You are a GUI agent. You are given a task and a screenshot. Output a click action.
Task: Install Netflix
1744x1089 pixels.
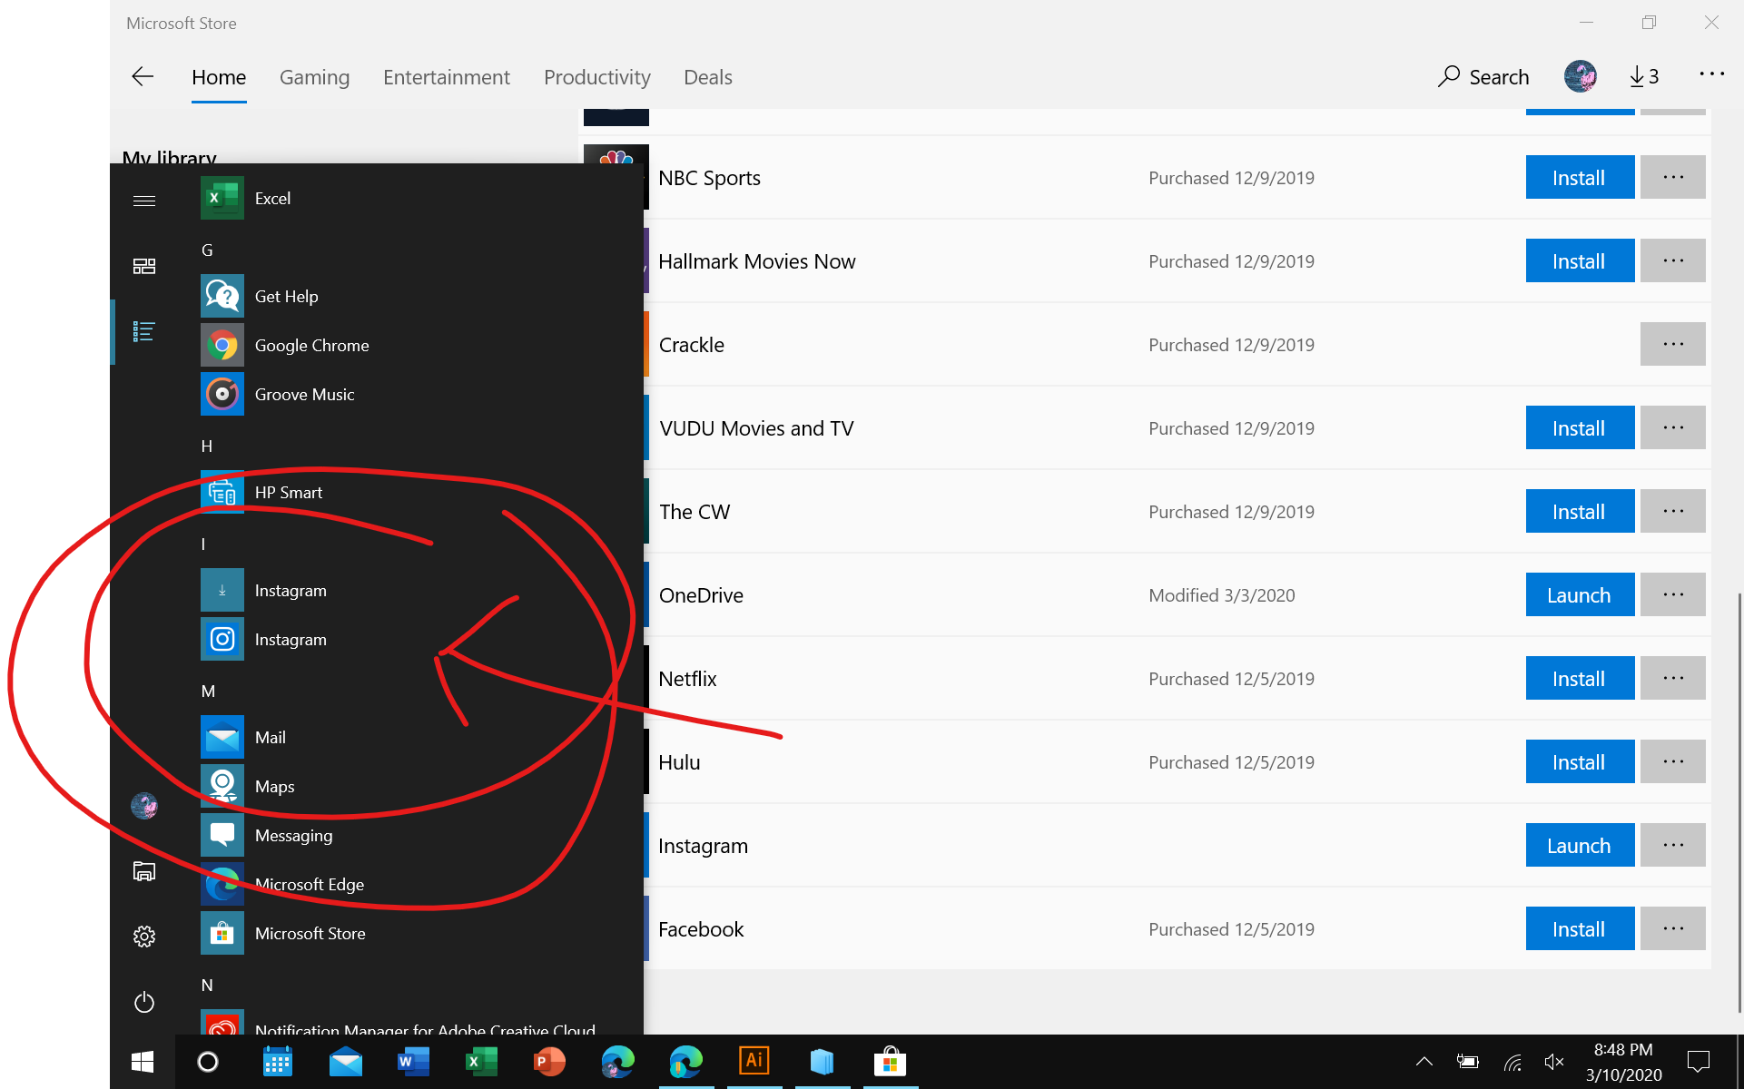1580,678
